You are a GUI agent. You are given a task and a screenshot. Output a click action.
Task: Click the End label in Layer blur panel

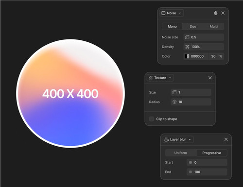pyautogui.click(x=168, y=172)
